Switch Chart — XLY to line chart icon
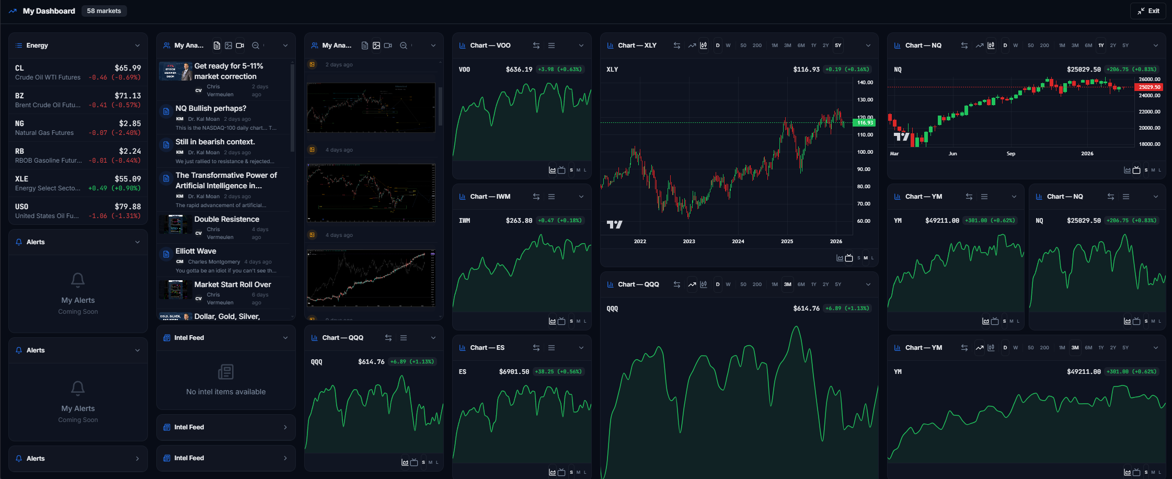Image resolution: width=1172 pixels, height=479 pixels. coord(692,45)
